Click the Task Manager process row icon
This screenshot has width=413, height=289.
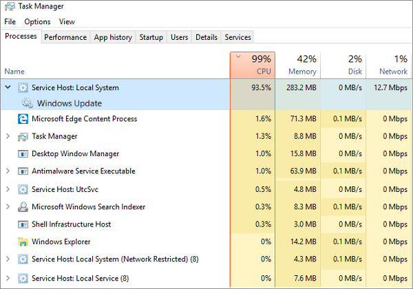click(23, 136)
